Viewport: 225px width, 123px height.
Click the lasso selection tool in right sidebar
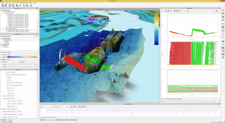coord(223,37)
